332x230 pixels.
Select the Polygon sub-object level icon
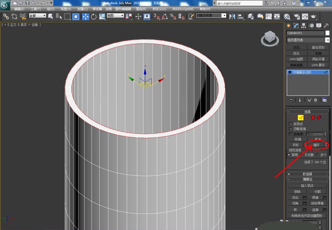click(x=313, y=117)
